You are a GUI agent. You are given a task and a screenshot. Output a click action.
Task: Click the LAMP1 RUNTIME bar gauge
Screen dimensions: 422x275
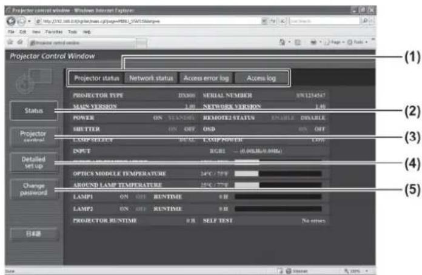[278, 197]
